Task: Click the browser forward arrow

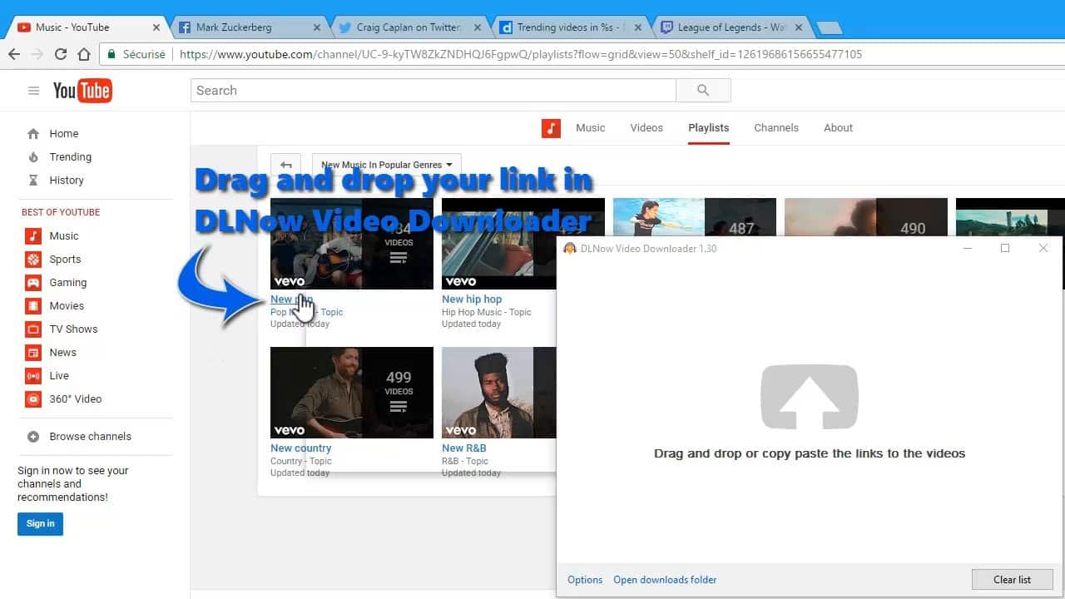Action: (37, 54)
